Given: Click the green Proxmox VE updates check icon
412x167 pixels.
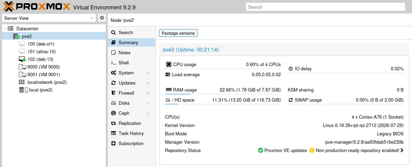Looking at the screenshot, I should [260, 150].
